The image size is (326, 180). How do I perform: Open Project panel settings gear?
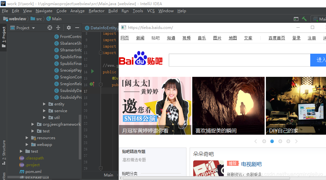click(69, 28)
